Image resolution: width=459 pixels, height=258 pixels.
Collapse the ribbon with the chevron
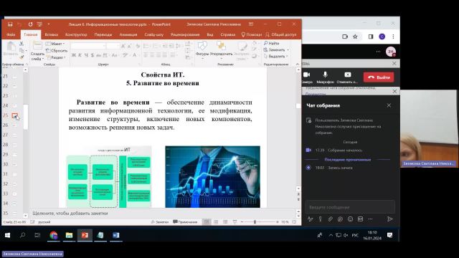tap(298, 64)
